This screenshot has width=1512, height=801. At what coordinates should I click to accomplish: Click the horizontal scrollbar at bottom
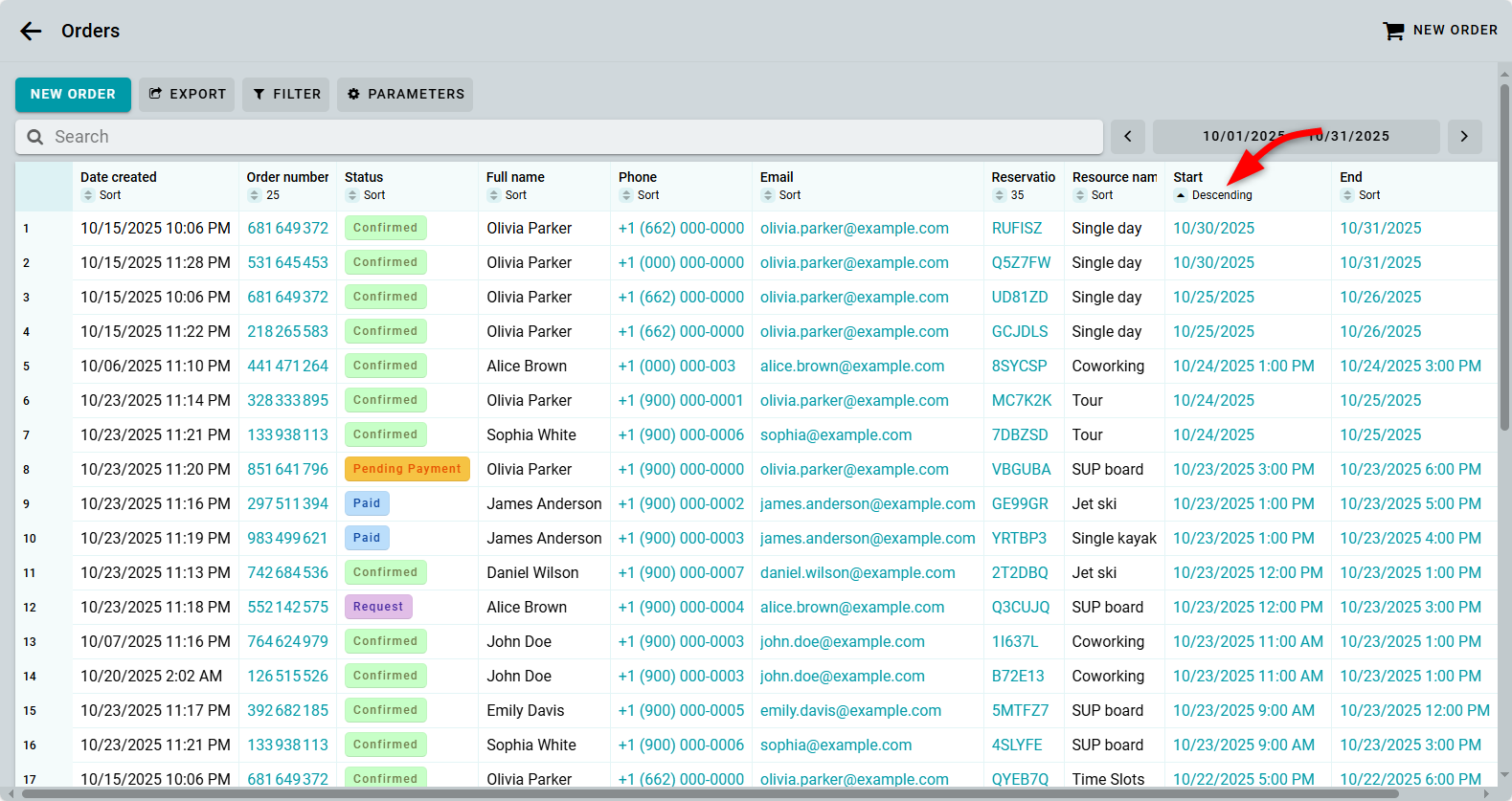pos(709,793)
